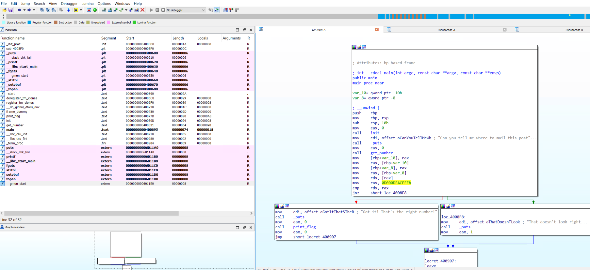Click color icon on loc_4008F8 node header
This screenshot has height=270, width=590.
[443, 206]
